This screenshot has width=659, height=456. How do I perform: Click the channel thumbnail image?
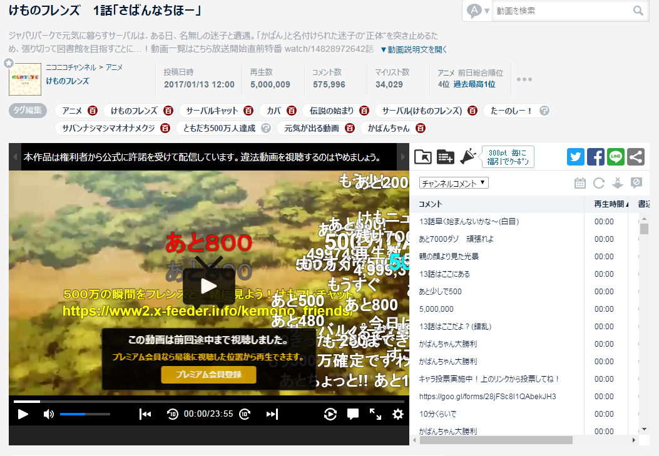pos(25,79)
